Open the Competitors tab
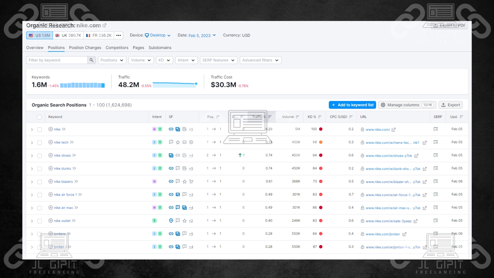Viewport: 494px width, 278px height. click(117, 48)
